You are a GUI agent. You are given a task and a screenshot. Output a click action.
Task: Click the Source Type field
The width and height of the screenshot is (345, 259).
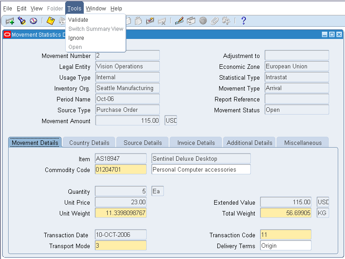pos(128,110)
